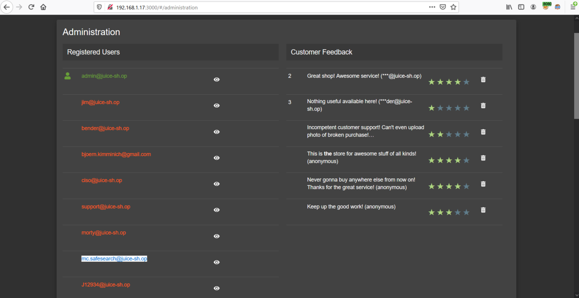Show details for admin@juice-sh.op user

coord(217,80)
